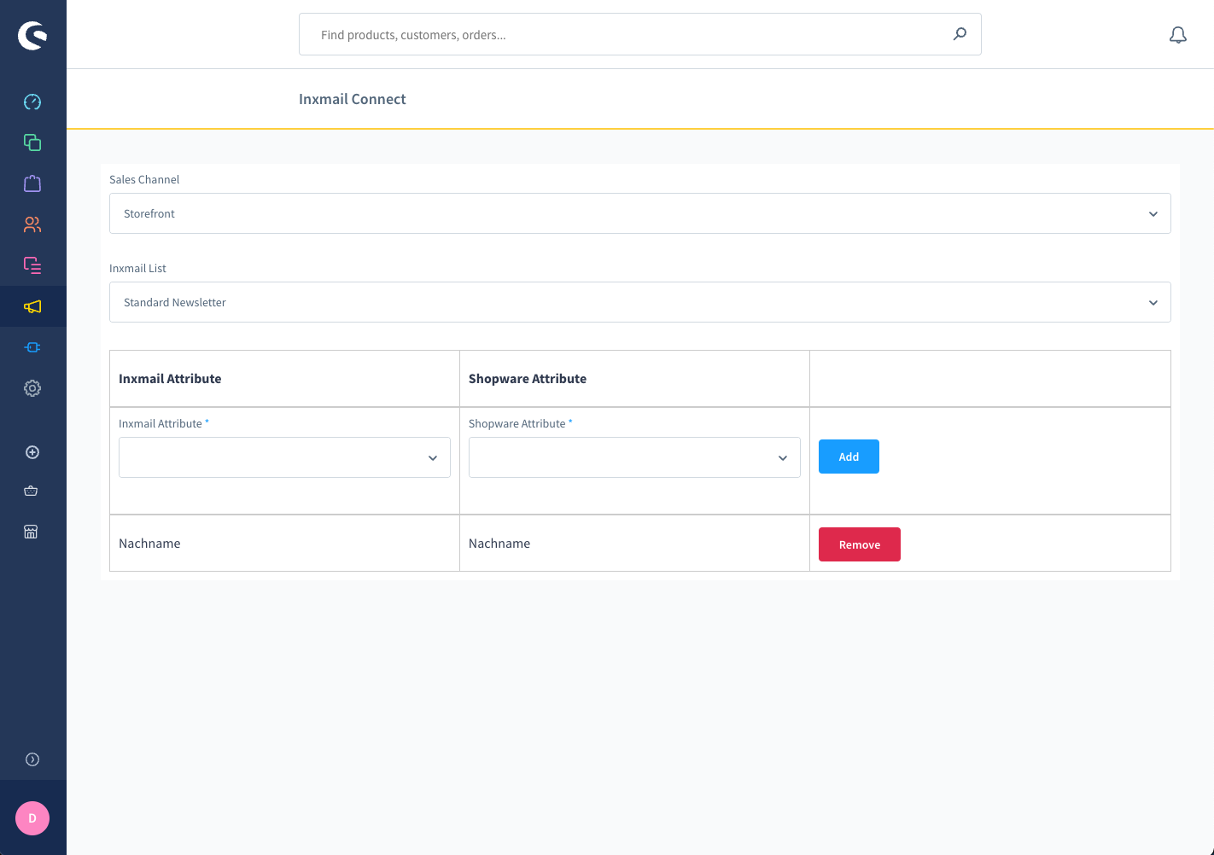Open the Content layout icon
The height and width of the screenshot is (855, 1214).
[x=32, y=265]
